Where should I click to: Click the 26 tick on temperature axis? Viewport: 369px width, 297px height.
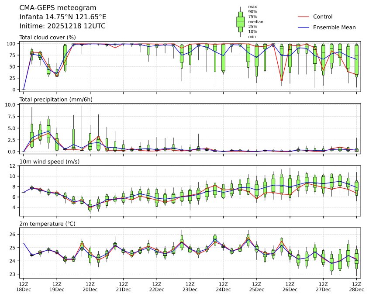(14, 235)
